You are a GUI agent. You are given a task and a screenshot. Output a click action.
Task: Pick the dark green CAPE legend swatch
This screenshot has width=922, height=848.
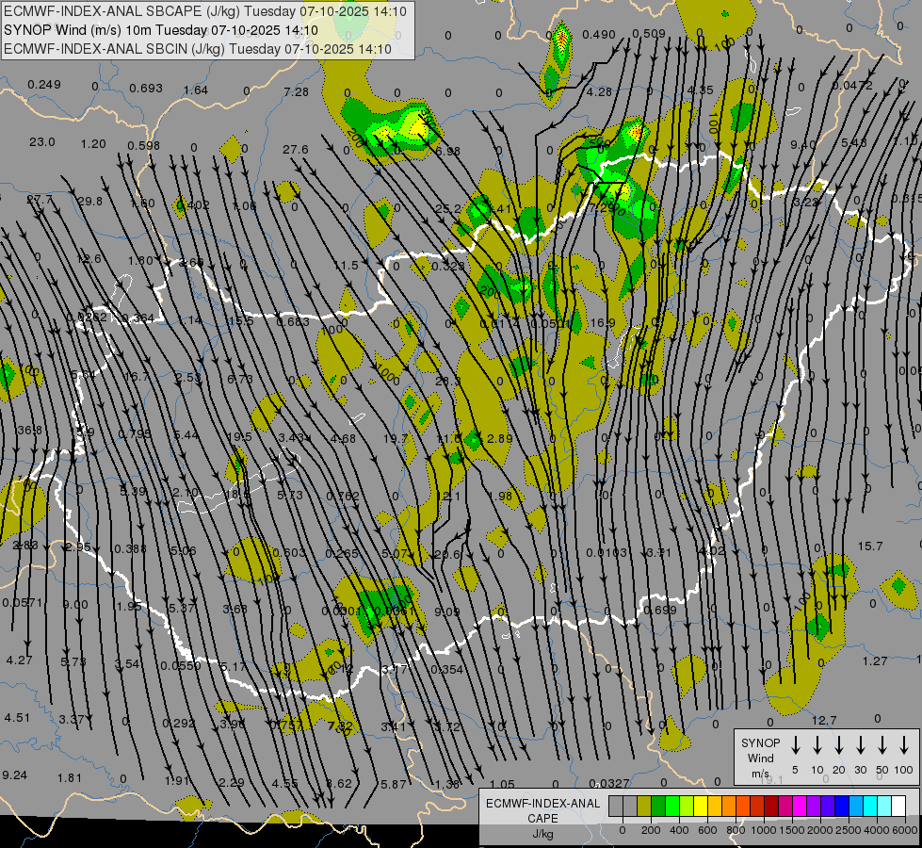click(658, 807)
